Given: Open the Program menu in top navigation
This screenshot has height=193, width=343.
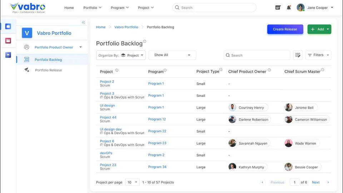Looking at the screenshot, I should click(x=120, y=8).
